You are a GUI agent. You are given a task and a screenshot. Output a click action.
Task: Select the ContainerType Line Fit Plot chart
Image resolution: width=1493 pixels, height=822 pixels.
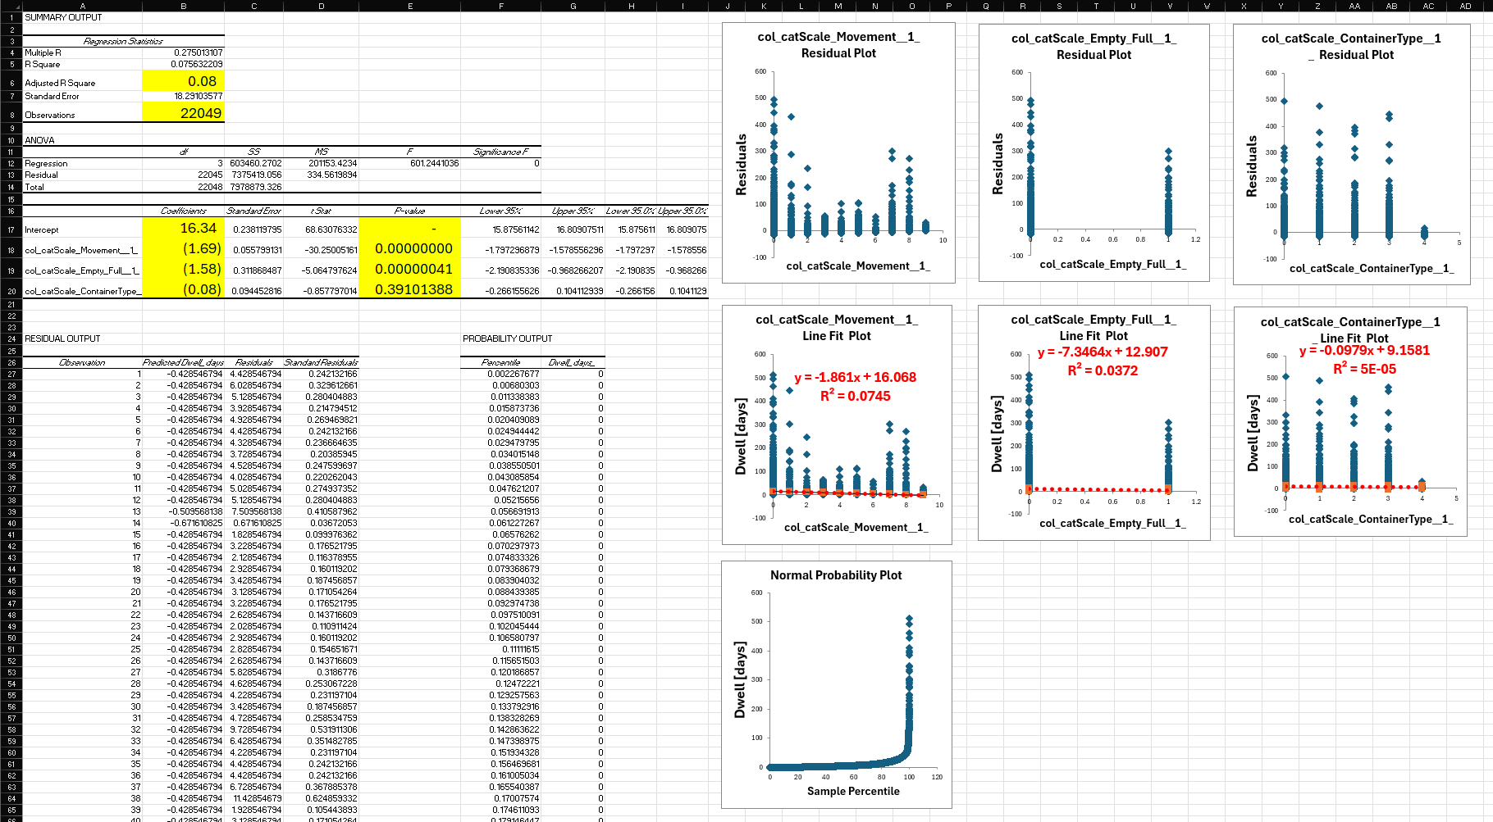click(x=1350, y=422)
